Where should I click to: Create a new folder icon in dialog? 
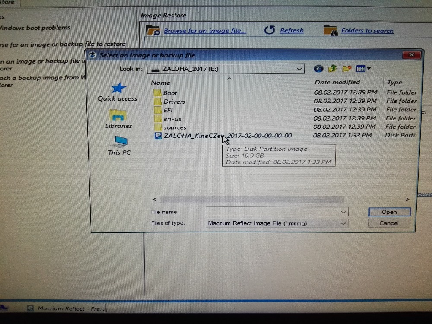346,68
